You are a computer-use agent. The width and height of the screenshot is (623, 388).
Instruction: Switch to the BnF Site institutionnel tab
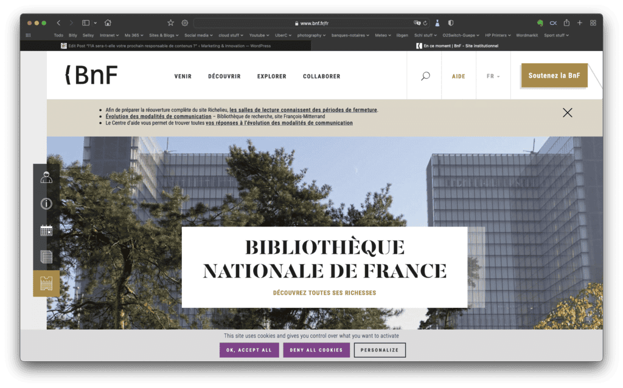(457, 46)
